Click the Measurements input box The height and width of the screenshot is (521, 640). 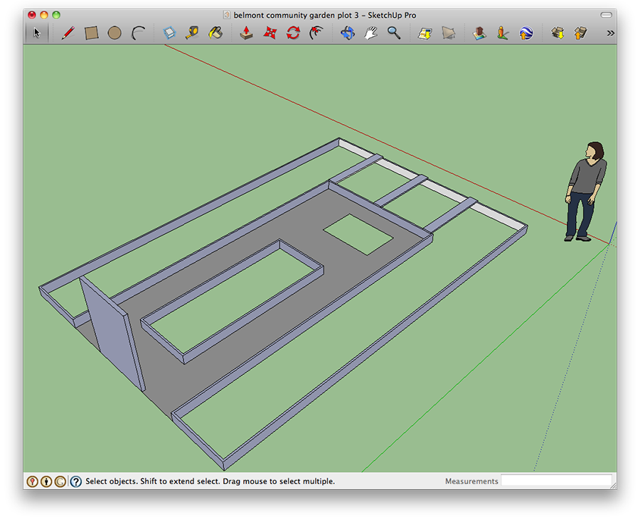tap(556, 481)
